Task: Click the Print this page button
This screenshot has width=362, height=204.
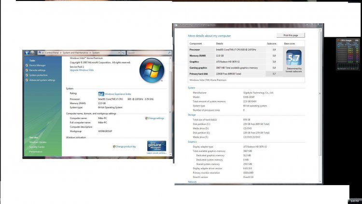Action: click(291, 35)
